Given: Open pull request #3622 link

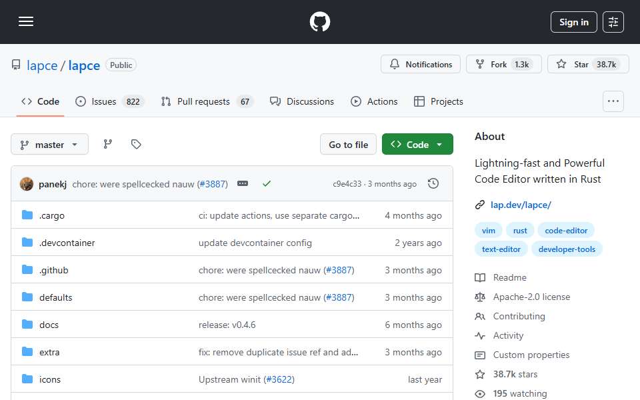Looking at the screenshot, I should click(279, 379).
